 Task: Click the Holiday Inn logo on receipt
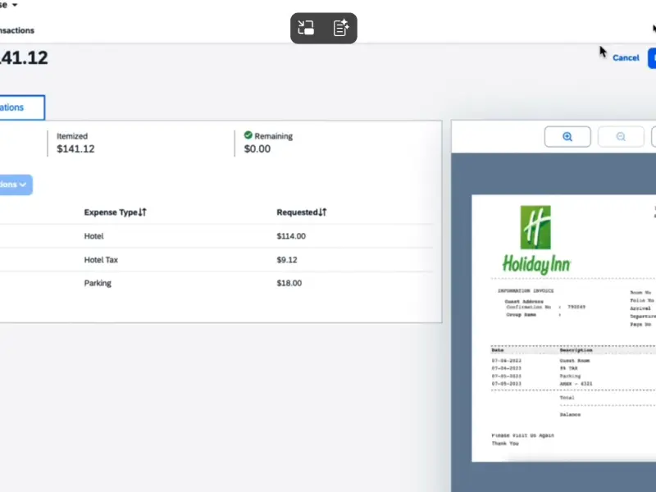point(535,239)
